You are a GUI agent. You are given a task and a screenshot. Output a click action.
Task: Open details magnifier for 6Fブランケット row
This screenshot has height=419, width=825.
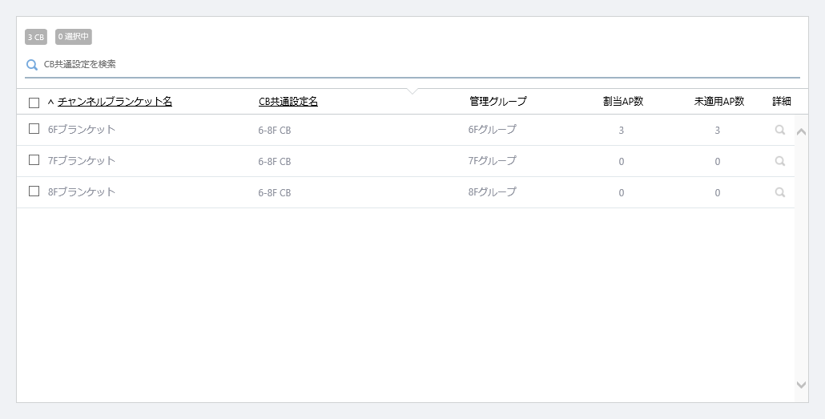pos(780,130)
